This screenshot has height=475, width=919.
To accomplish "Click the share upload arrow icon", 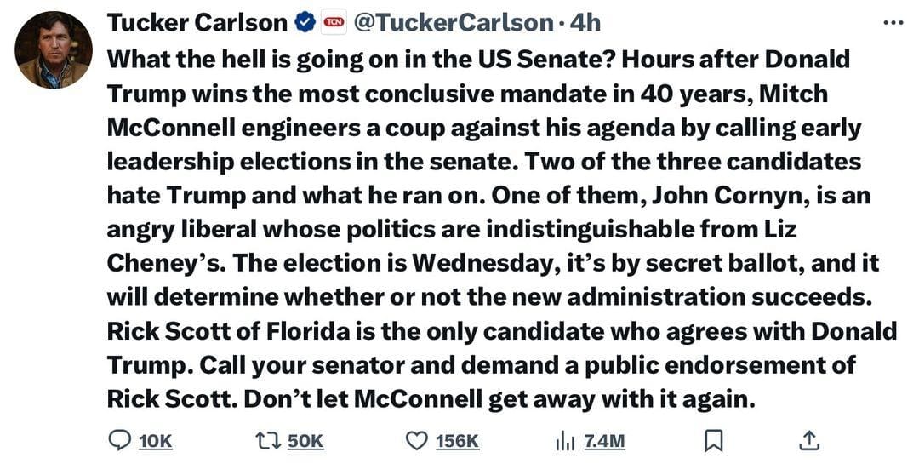I will (809, 439).
